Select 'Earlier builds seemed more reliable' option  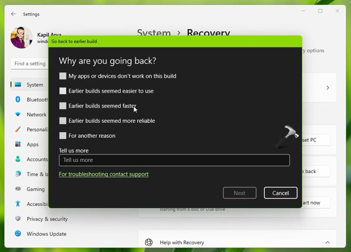(x=63, y=121)
